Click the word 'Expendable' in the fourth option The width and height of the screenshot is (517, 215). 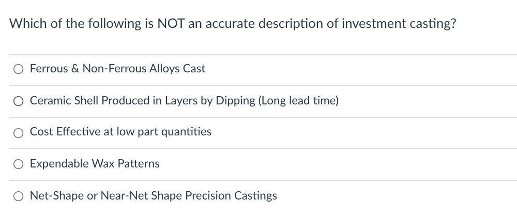tap(59, 164)
